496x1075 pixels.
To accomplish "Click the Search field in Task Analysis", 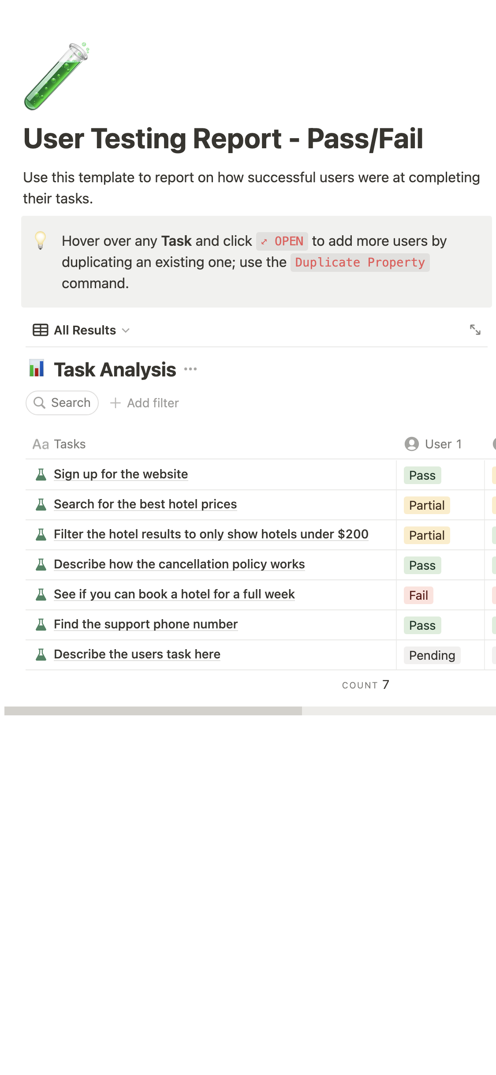I will click(62, 403).
